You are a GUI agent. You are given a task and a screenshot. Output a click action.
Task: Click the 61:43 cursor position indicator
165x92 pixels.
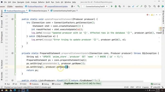[x=126, y=87]
